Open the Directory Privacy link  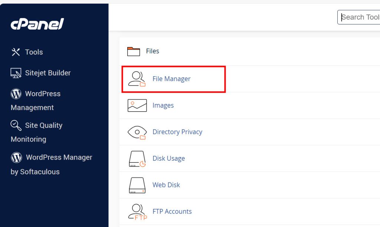[x=177, y=132]
